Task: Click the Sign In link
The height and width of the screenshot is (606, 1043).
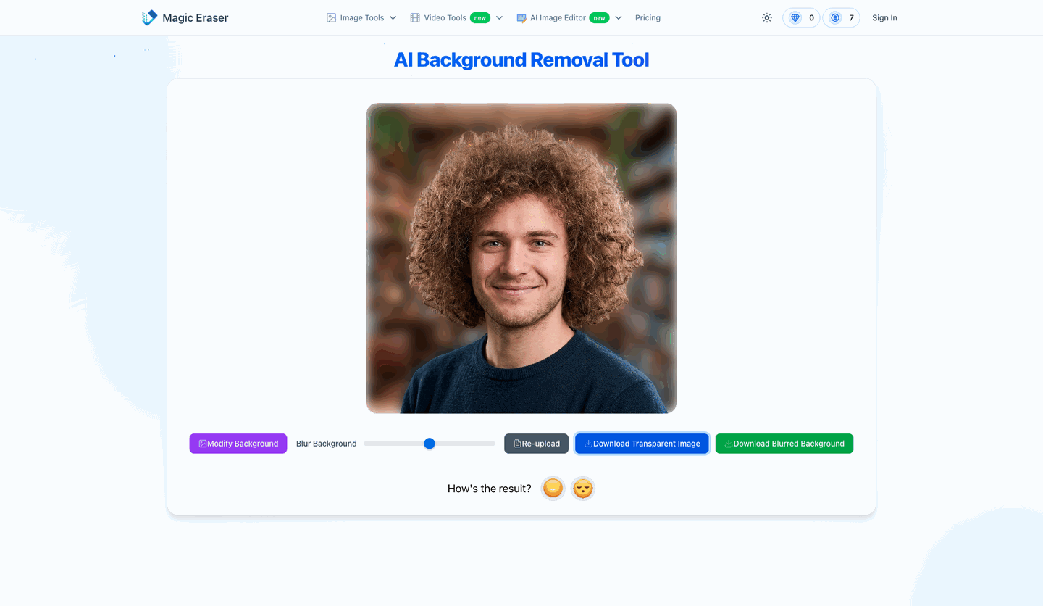Action: [x=884, y=18]
